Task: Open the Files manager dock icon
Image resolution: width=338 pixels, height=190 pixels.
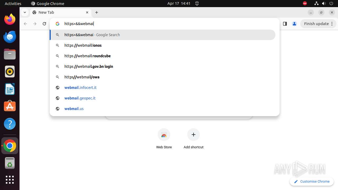Action: 10,54
